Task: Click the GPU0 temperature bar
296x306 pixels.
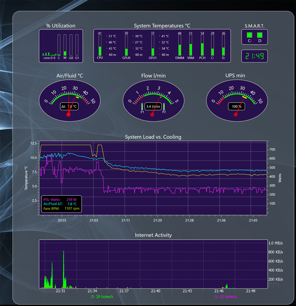Action: coord(126,45)
